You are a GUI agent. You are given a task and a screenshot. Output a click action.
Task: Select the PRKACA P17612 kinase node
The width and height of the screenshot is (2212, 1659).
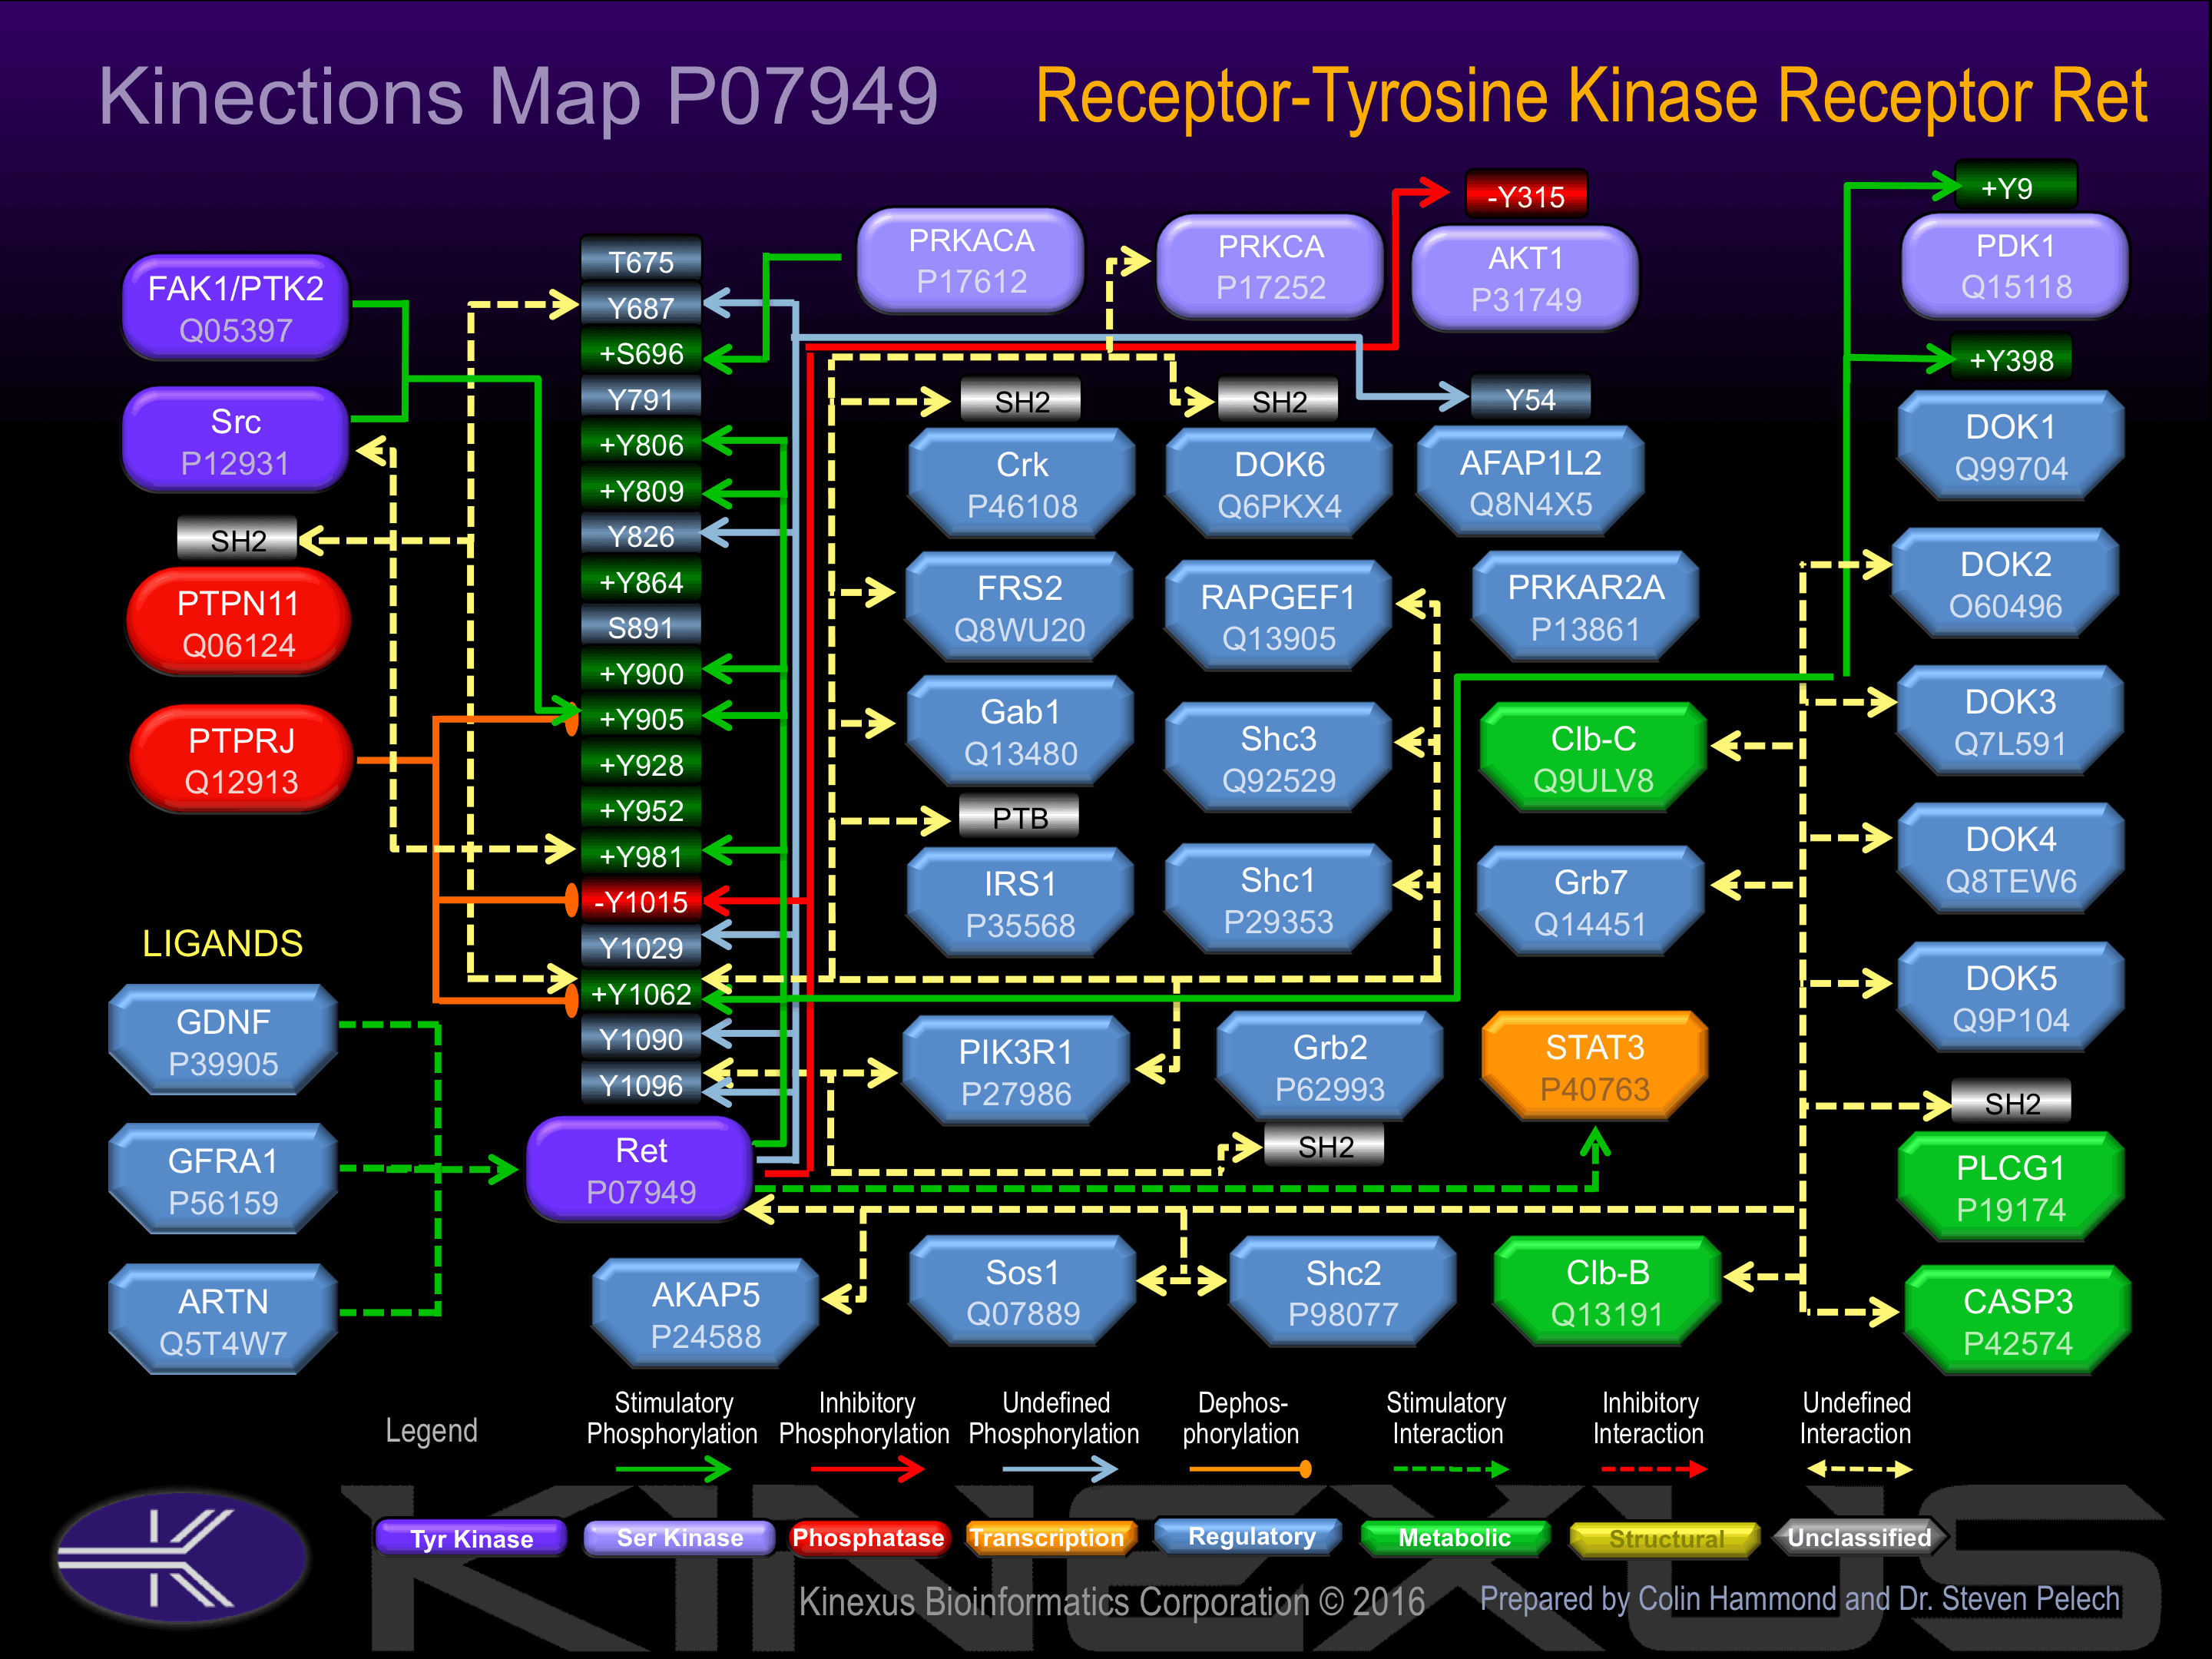[x=971, y=260]
